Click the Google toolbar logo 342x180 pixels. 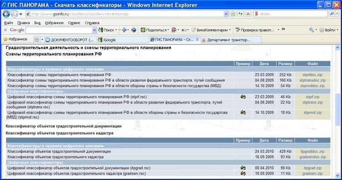(x=17, y=30)
